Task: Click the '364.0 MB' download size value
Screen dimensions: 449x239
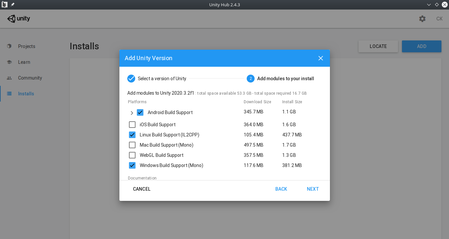Action: tap(254, 125)
